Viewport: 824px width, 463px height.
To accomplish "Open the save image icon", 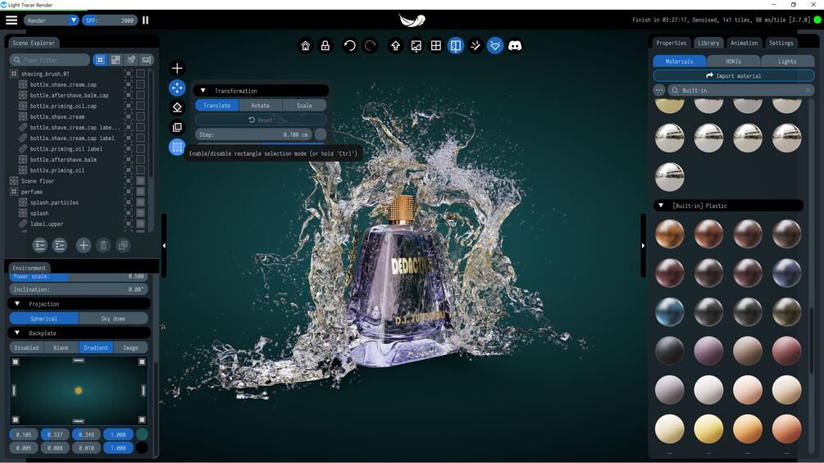I will point(417,46).
